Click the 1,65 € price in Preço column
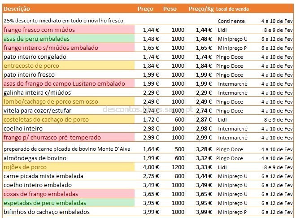296x218 pixels. click(x=151, y=48)
